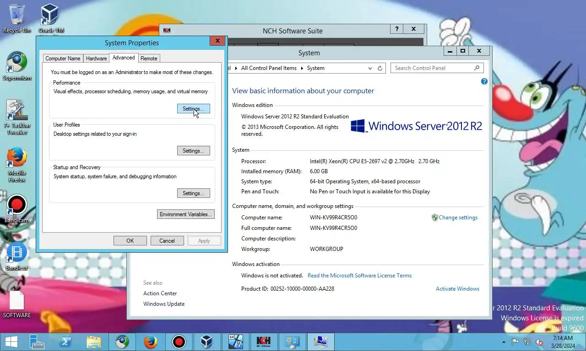The image size is (586, 351).
Task: Open the Control Panel taskbar button
Action: tap(292, 342)
